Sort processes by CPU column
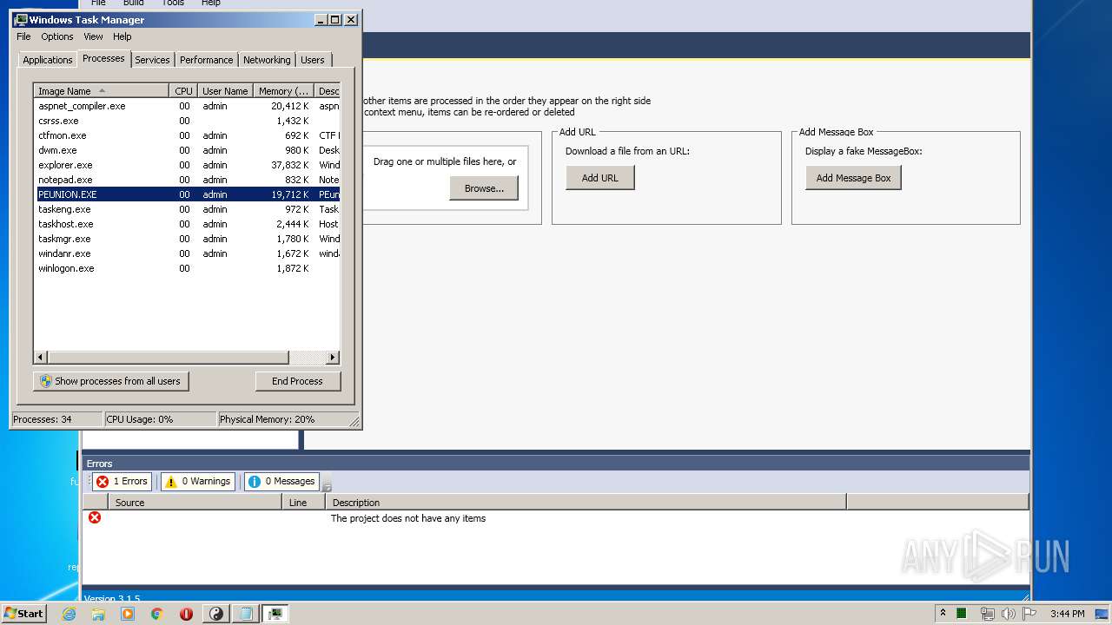 [183, 91]
